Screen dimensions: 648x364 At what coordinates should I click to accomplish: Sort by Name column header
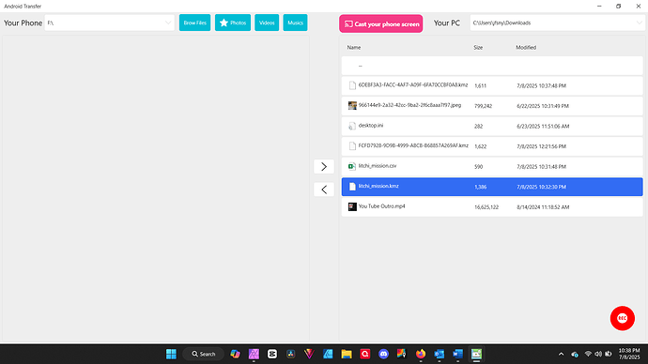coord(354,48)
